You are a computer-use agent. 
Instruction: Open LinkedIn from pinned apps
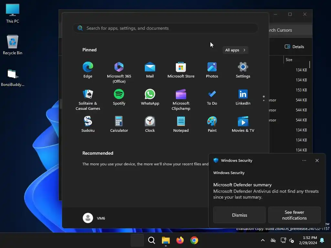pyautogui.click(x=243, y=97)
